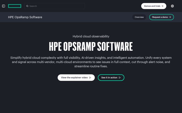Click the Hybrid cloud observability text
This screenshot has height=113, width=182.
91,36
